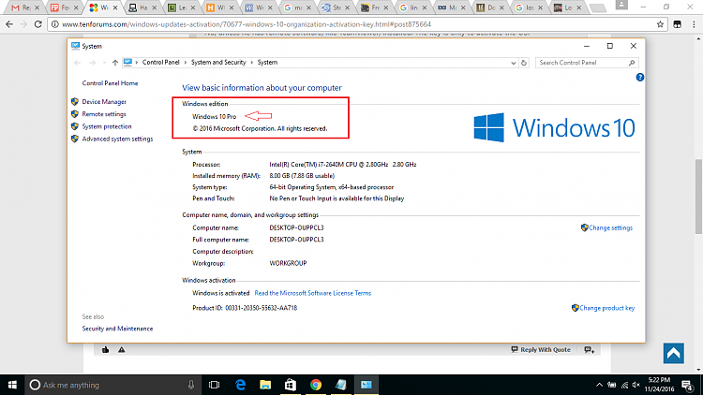Expand chevron after Control Panel breadcrumb
The image size is (703, 395).
(186, 63)
